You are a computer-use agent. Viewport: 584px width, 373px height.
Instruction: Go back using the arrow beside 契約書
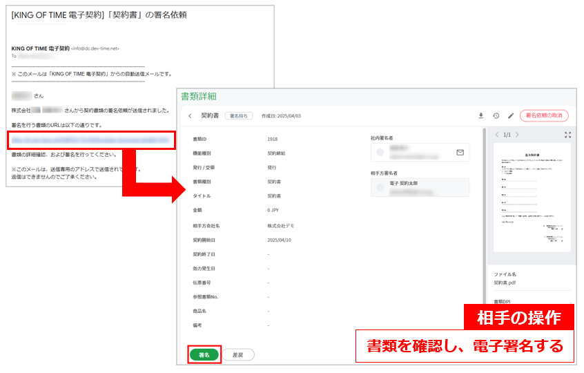[190, 116]
